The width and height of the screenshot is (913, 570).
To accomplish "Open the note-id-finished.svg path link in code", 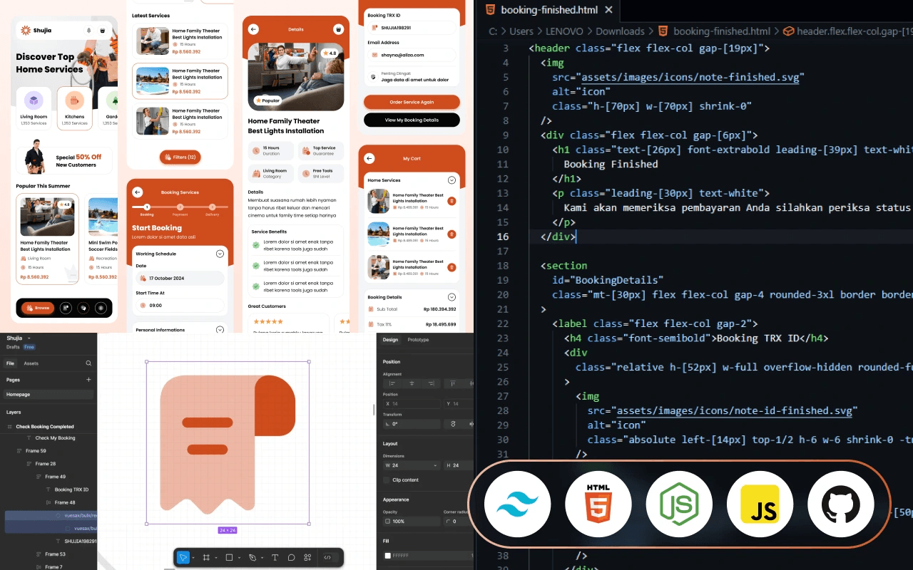I will (734, 410).
